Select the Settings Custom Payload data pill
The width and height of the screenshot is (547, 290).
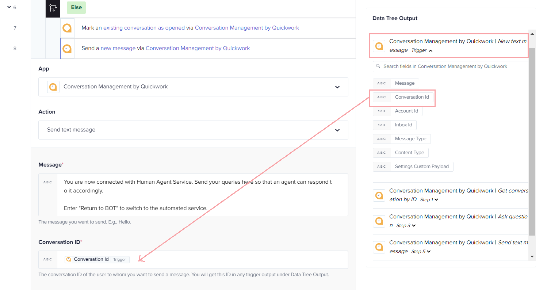pyautogui.click(x=413, y=167)
